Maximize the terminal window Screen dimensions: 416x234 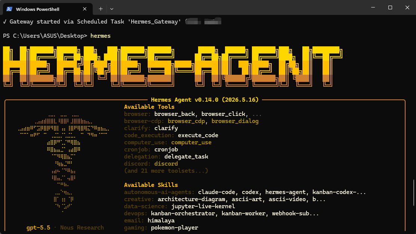point(390,7)
